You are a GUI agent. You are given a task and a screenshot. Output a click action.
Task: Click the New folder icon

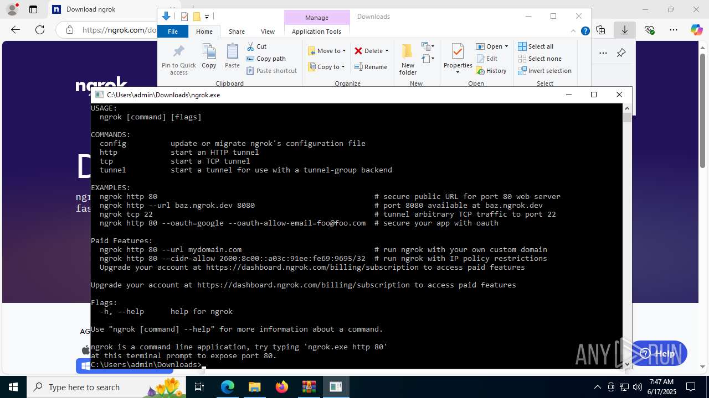click(408, 59)
